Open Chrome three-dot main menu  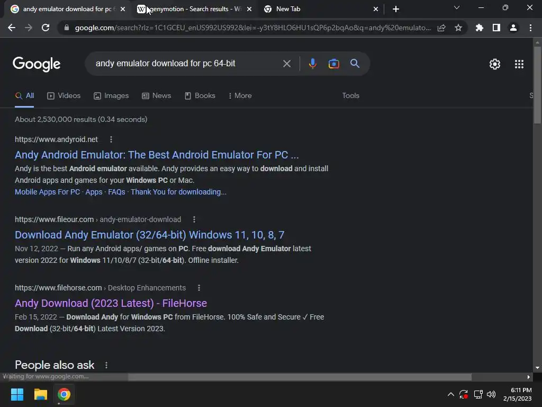coord(530,28)
